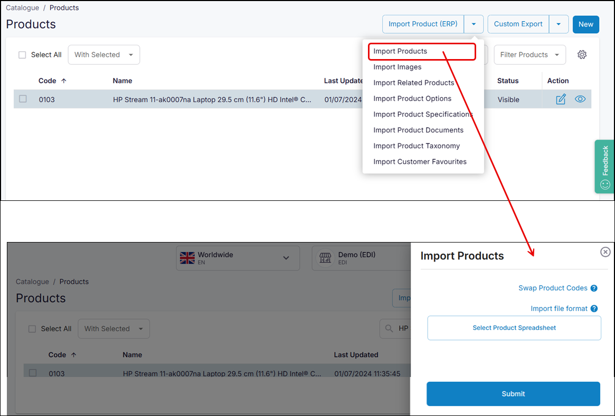Select Import Customer Favourites menu entry
Viewport: 615px width, 416px height.
coord(420,162)
